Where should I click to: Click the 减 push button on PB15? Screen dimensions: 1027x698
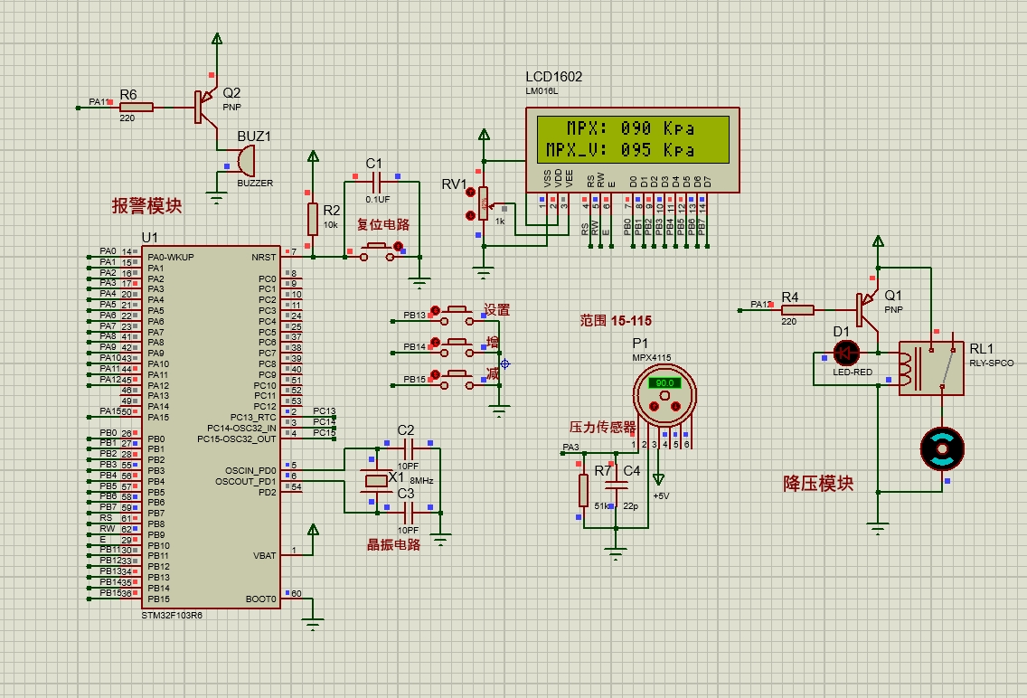(457, 379)
